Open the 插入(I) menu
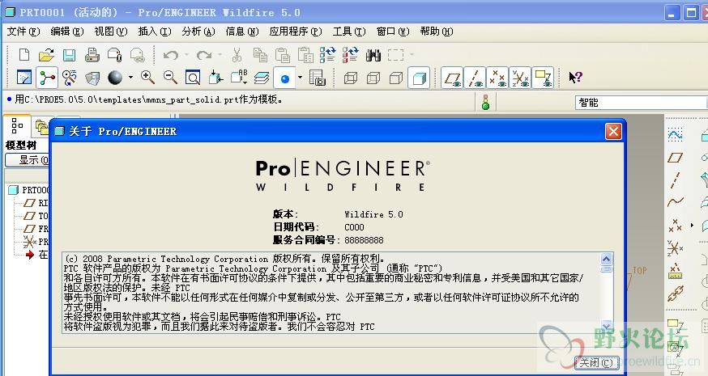708x376 pixels. (x=155, y=32)
